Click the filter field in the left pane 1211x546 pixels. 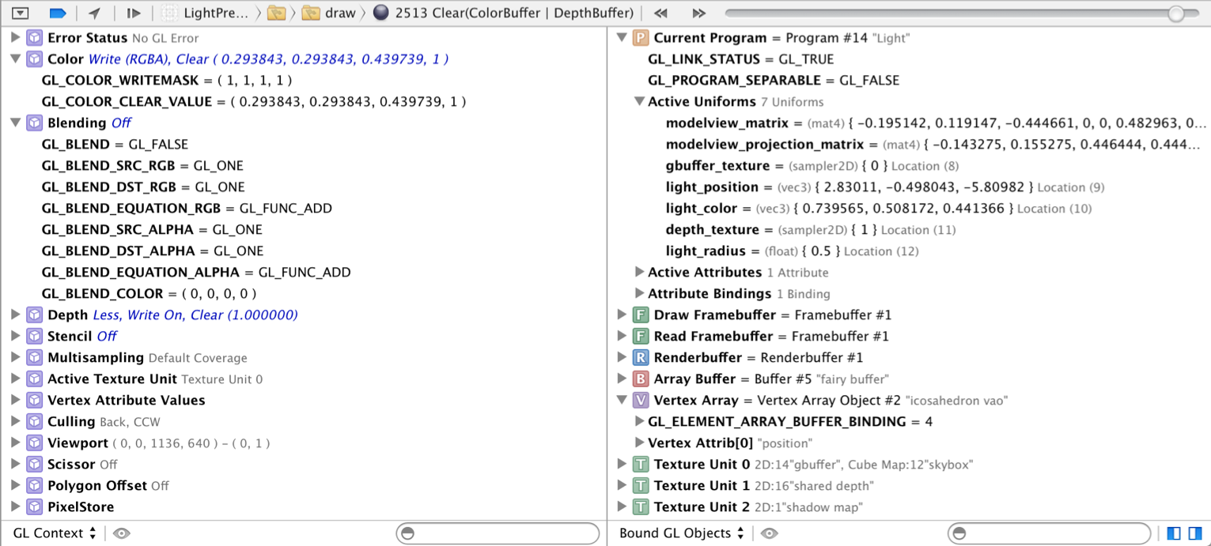pos(498,533)
